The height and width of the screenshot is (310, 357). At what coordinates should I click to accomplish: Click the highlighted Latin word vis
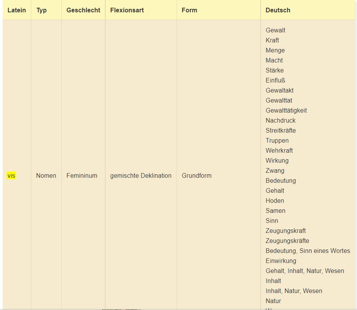coord(11,175)
